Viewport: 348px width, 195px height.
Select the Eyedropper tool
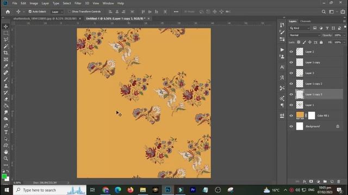click(6, 66)
